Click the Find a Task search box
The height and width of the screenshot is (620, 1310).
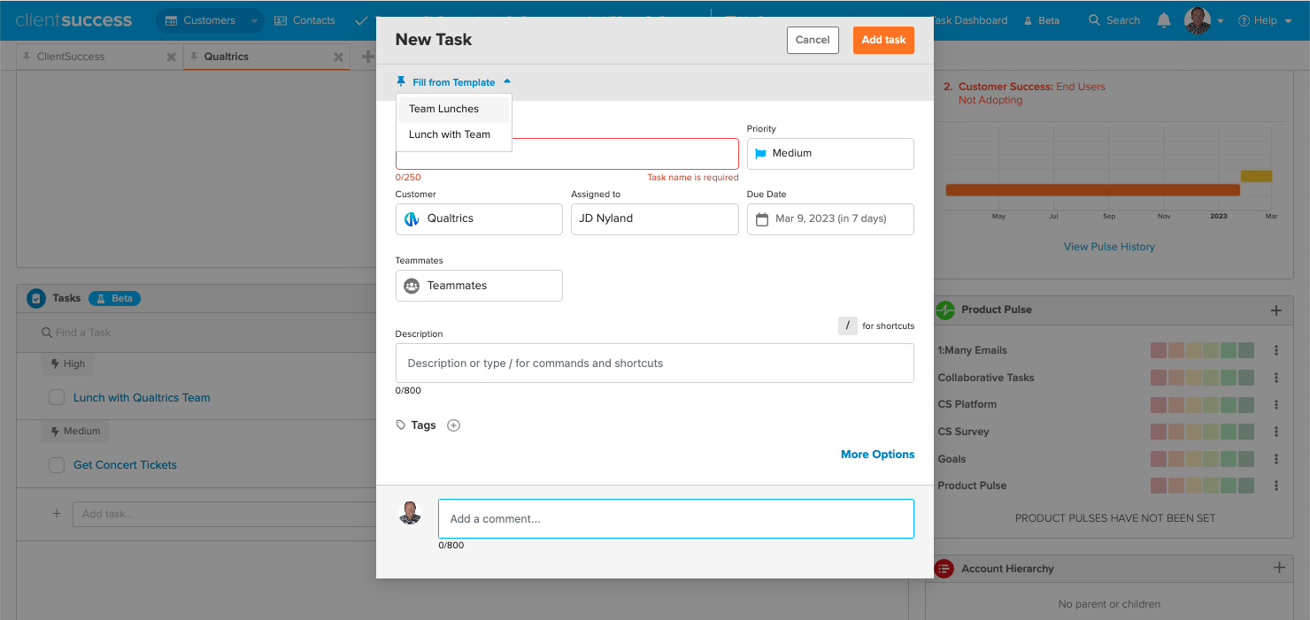(x=204, y=333)
